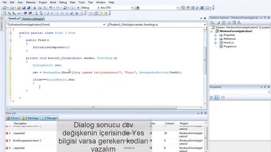Image resolution: width=271 pixels, height=152 pixels.
Task: Click the New Project toolbar icon
Action: (5, 8)
